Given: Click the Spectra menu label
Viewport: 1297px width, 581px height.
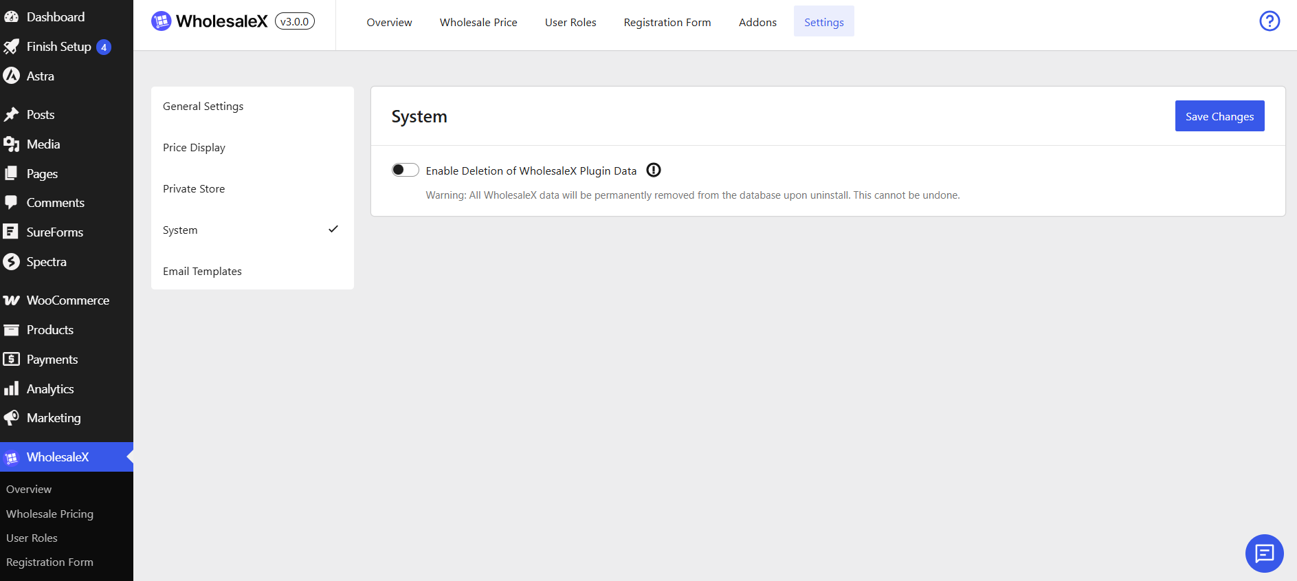Looking at the screenshot, I should (x=47, y=262).
